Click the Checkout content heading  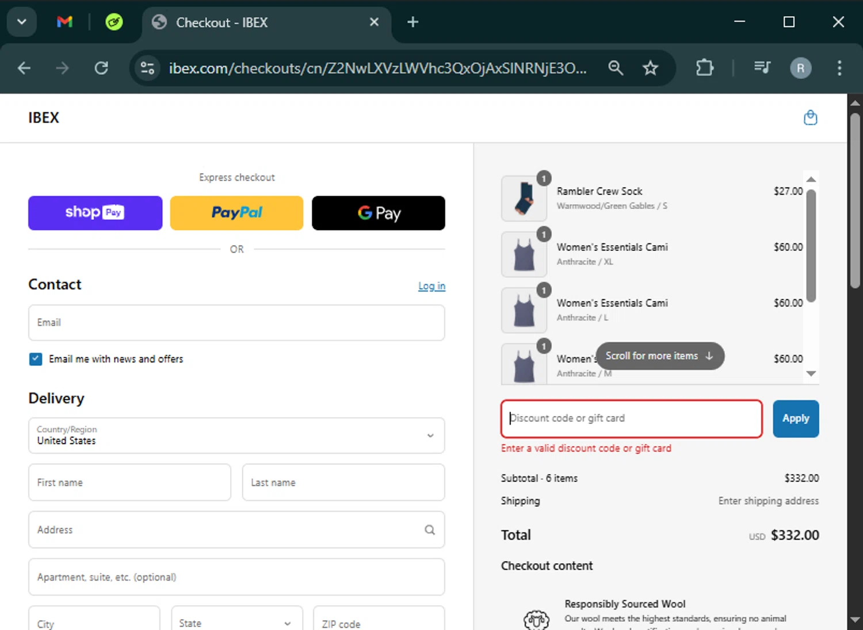(x=547, y=566)
